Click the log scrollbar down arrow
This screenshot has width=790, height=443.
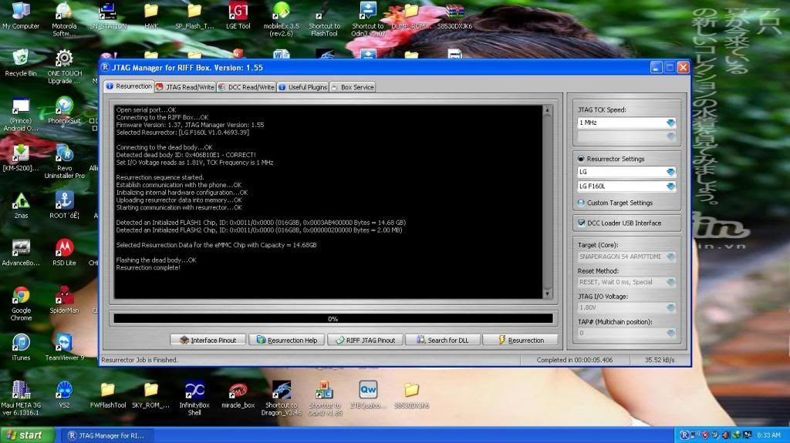[x=547, y=294]
